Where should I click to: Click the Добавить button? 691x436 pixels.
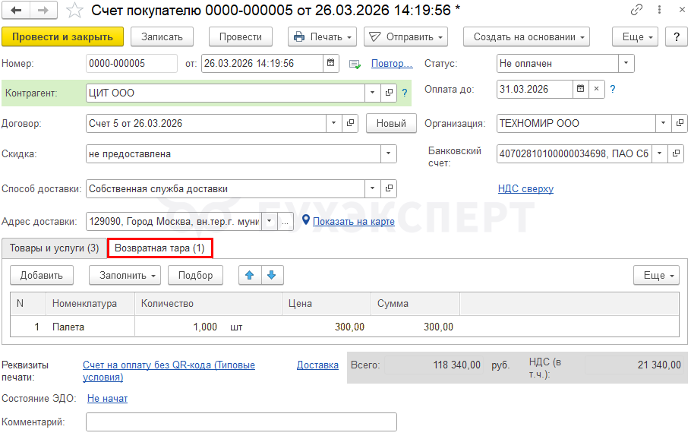click(42, 275)
